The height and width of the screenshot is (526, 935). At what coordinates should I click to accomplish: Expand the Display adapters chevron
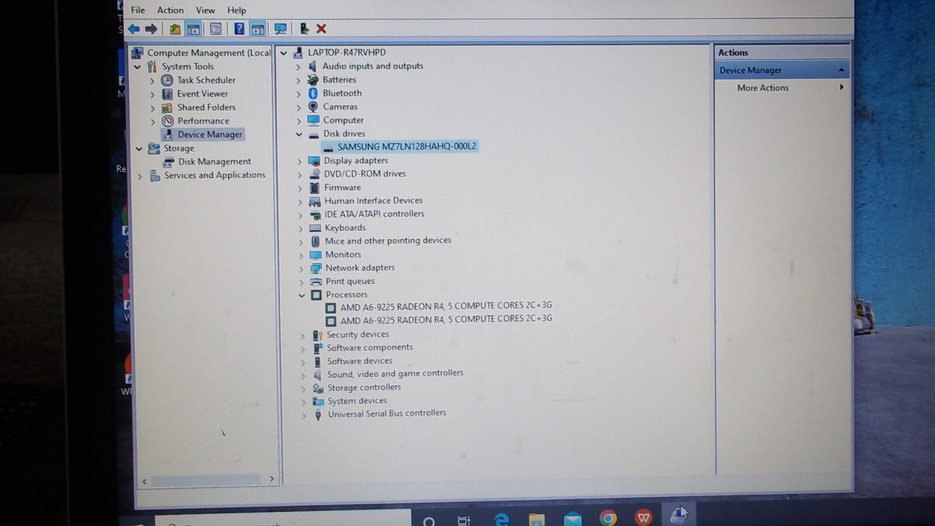point(300,161)
